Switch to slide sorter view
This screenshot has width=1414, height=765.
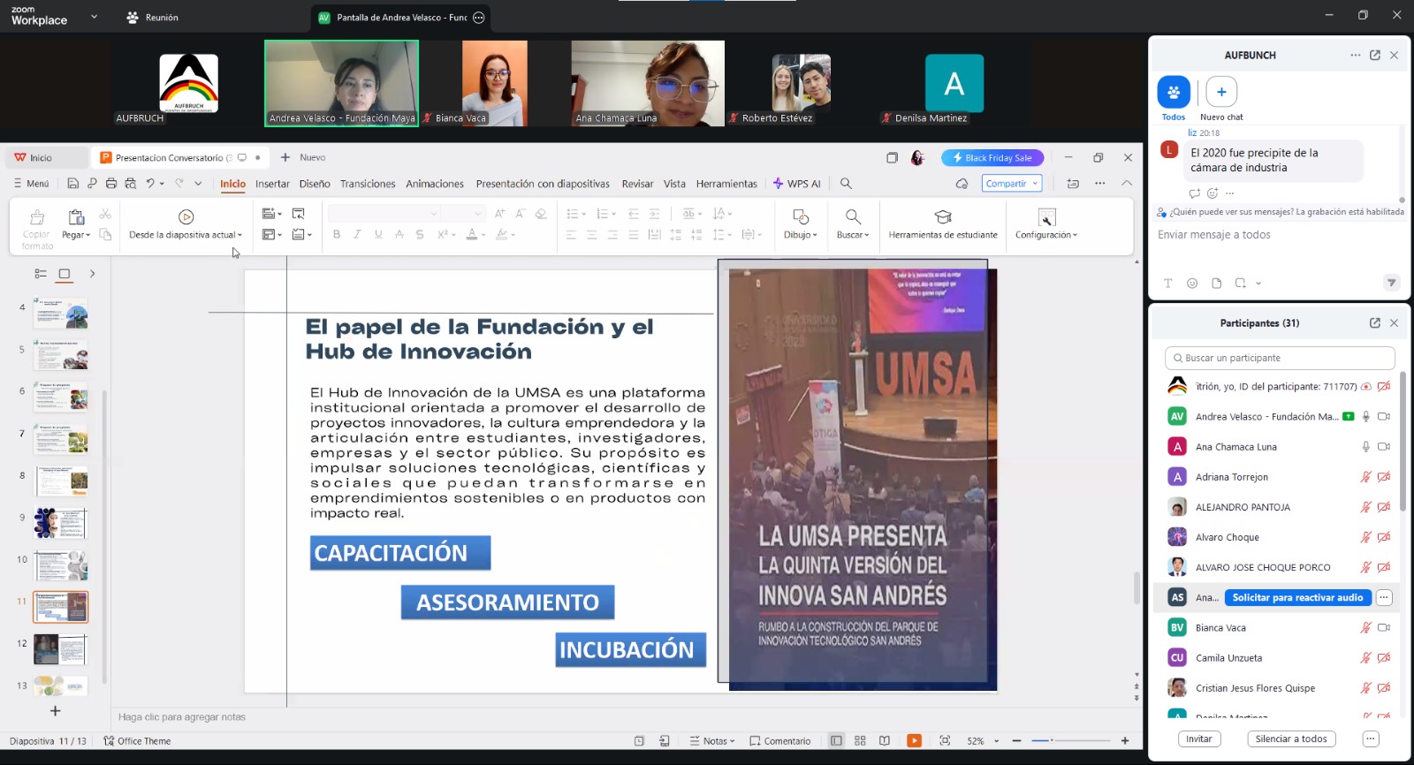[860, 740]
